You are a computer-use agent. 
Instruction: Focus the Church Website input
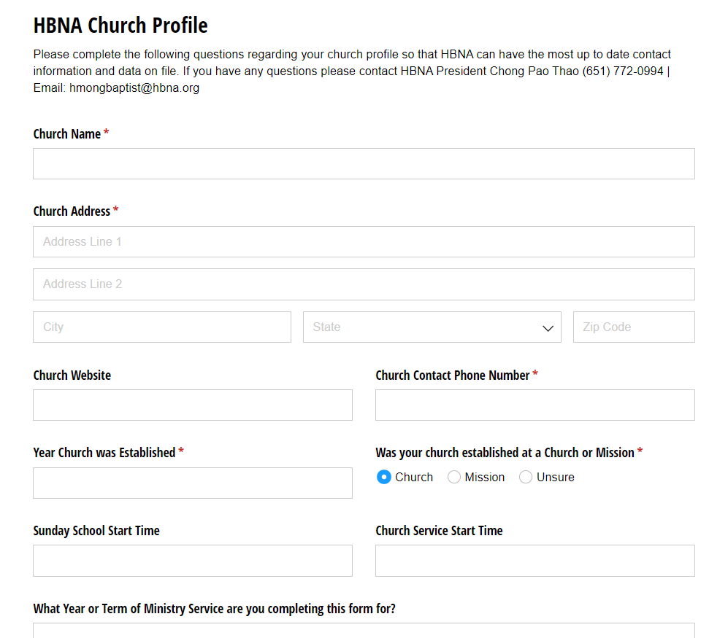[x=193, y=405]
